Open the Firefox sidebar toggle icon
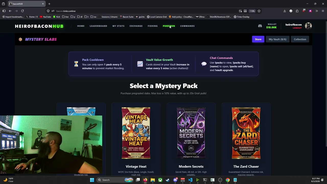 (4, 11)
